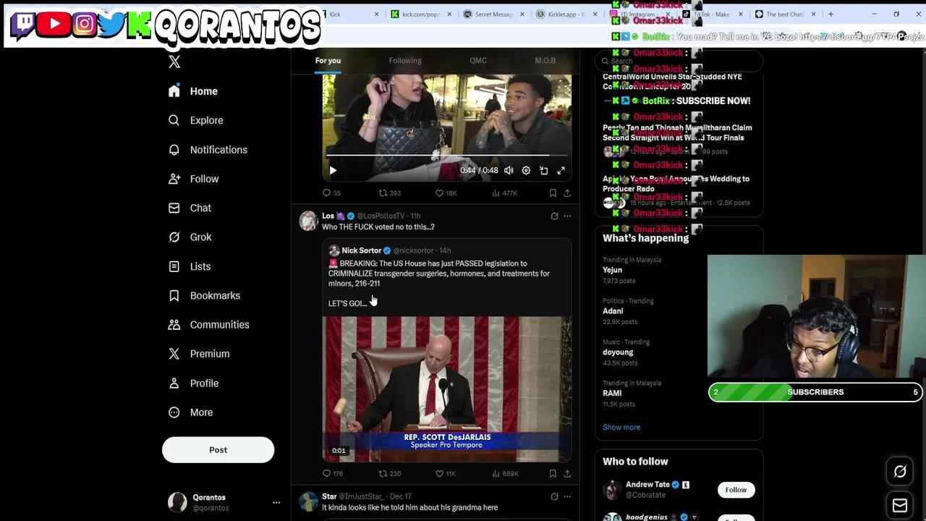
Task: Repost the post with 393 reposts
Action: 389,193
